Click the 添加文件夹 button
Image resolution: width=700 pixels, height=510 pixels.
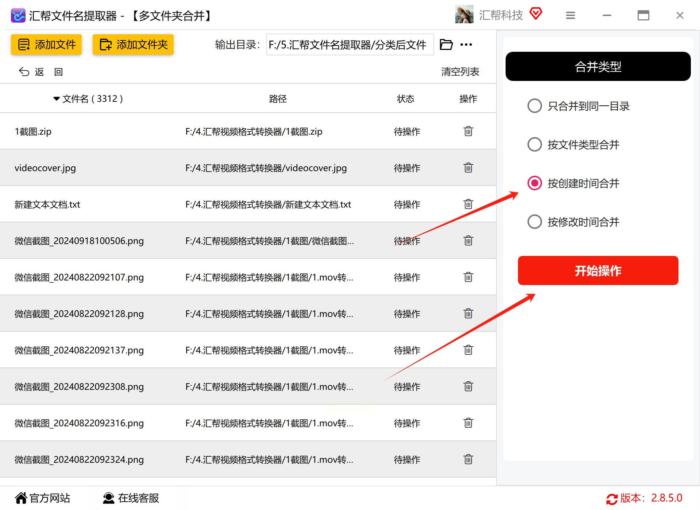click(x=133, y=44)
